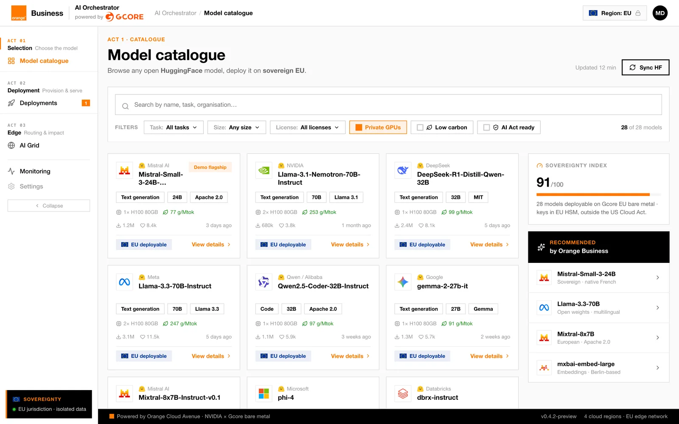679x424 pixels.
Task: Click the mxbai-embed-large logo icon
Action: click(544, 368)
